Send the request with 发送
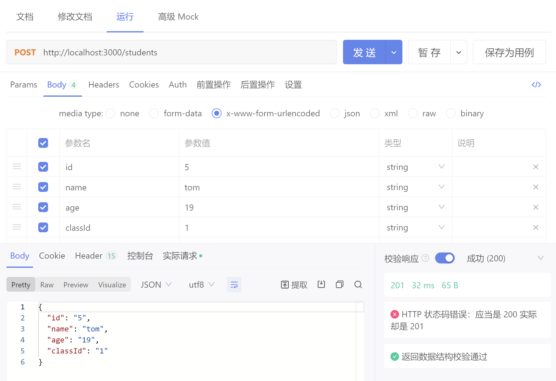This screenshot has height=381, width=556. pos(364,52)
